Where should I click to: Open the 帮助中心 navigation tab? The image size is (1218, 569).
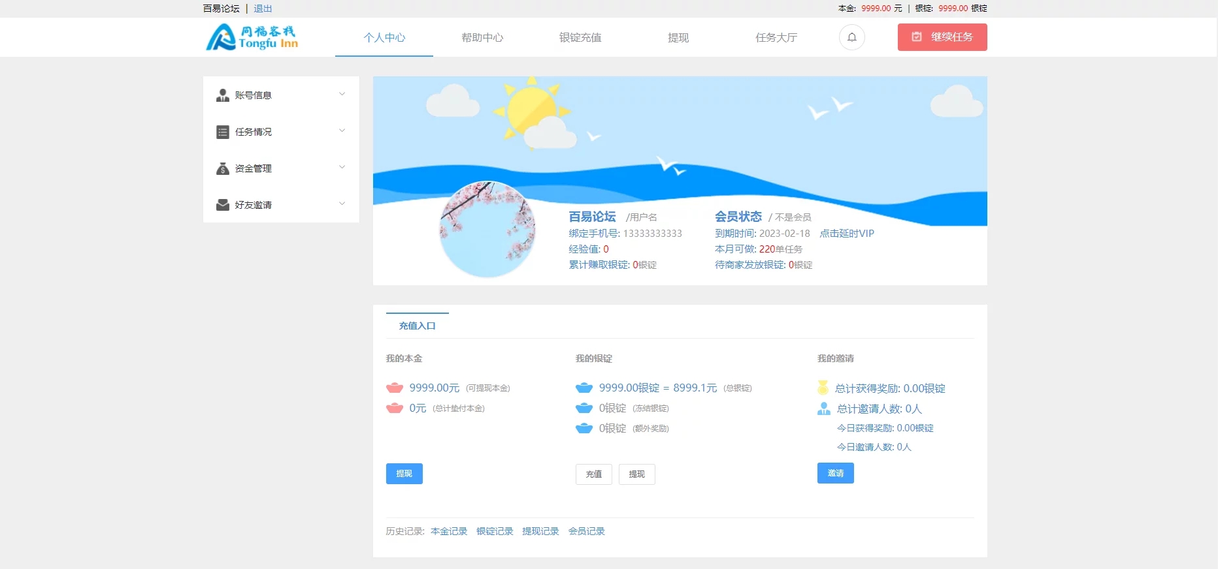pos(482,38)
